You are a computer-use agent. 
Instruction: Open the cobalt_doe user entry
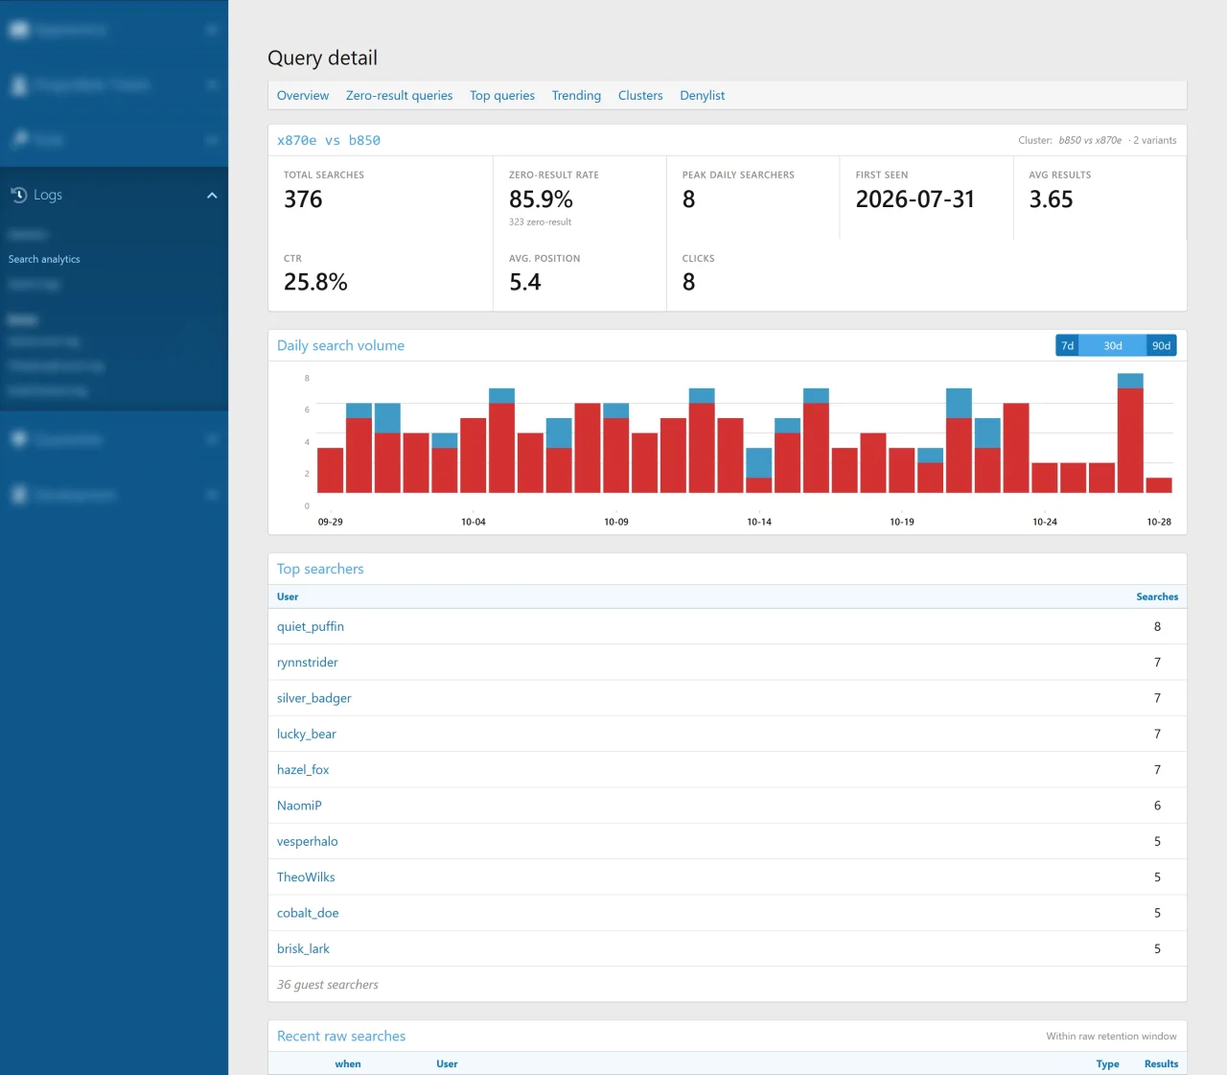coord(308,913)
